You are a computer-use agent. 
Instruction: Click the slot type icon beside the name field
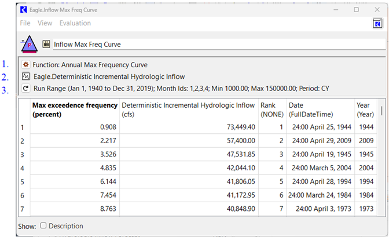coord(46,44)
